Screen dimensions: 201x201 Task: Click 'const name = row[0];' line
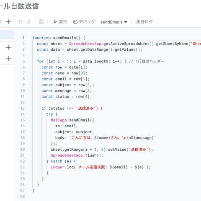pyautogui.click(x=64, y=73)
